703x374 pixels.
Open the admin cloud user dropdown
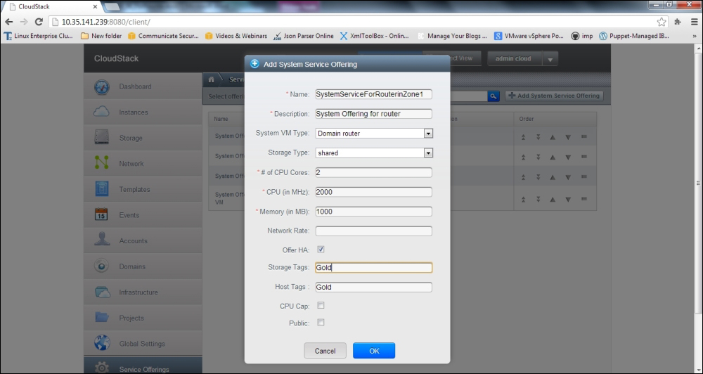(x=549, y=59)
